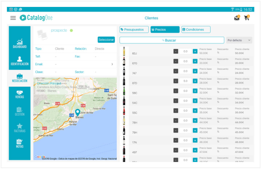The height and width of the screenshot is (170, 263).
Task: Select the 60J white wine bottle thumbnail
Action: (x=124, y=51)
